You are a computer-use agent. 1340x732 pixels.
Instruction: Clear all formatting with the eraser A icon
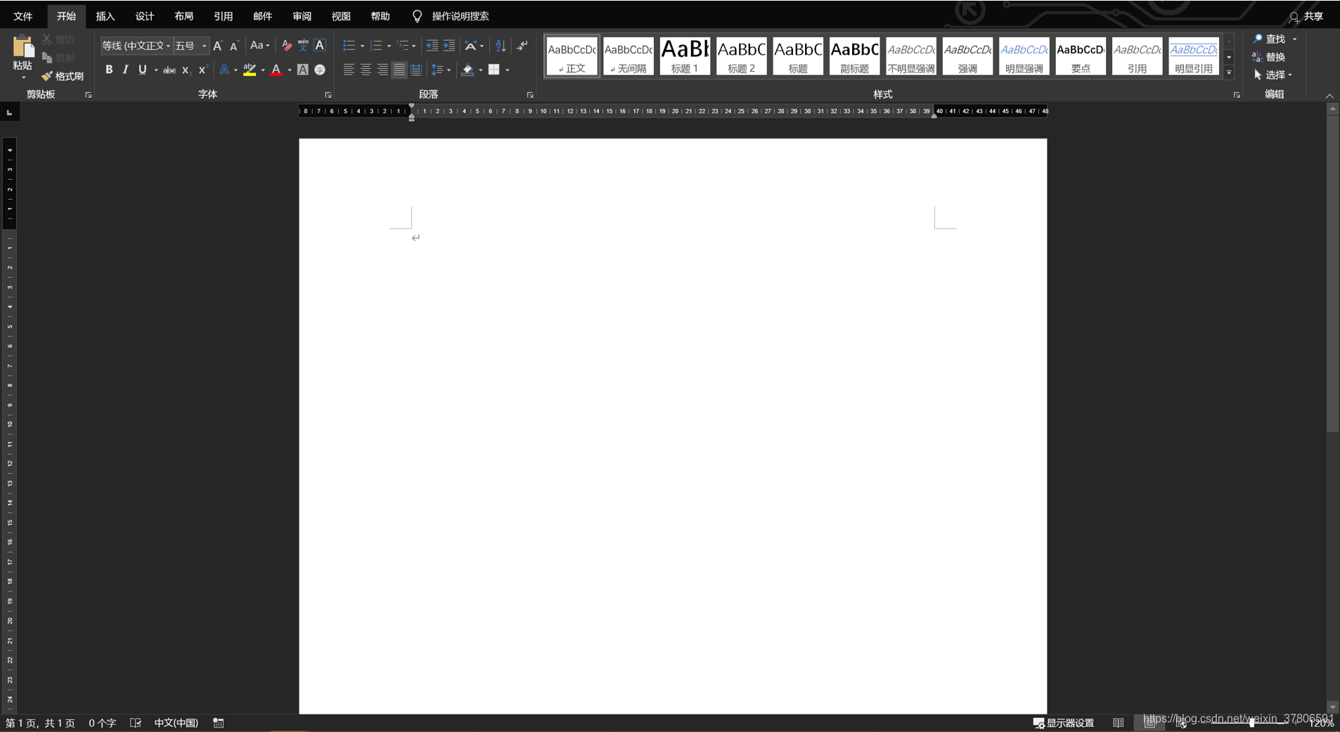tap(286, 46)
